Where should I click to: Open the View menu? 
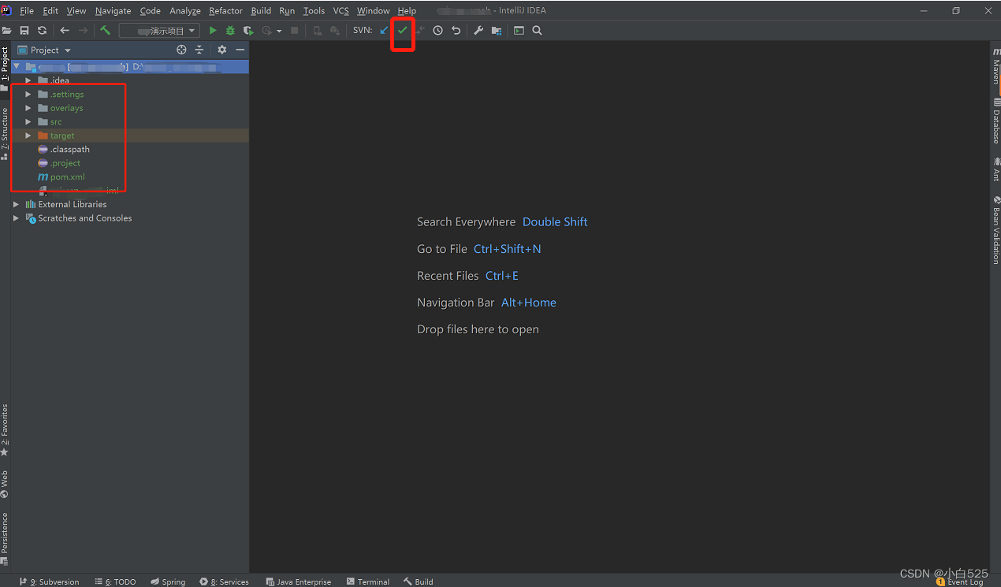tap(76, 11)
